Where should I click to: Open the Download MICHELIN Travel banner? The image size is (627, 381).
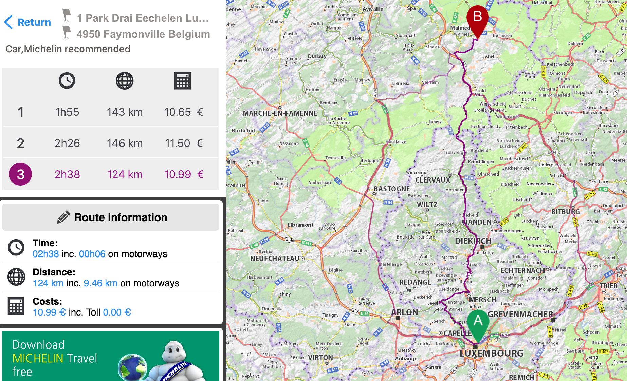click(111, 356)
